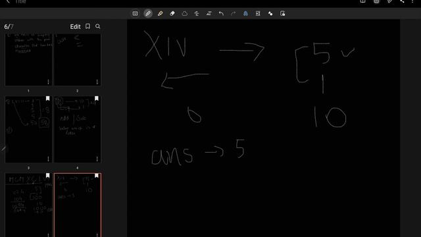Select the Pen tool
421x237 pixels.
coord(148,13)
